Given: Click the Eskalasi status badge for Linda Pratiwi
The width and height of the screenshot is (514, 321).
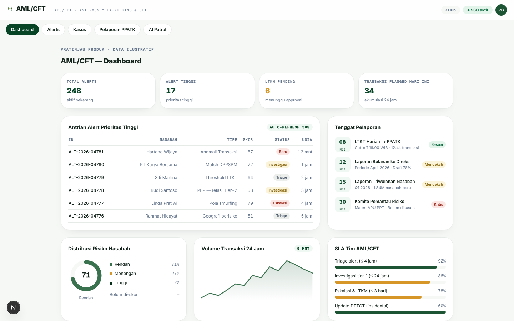Looking at the screenshot, I should 280,203.
